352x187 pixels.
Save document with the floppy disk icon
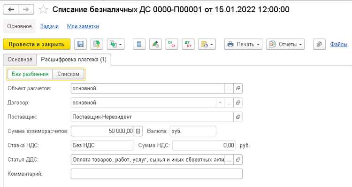click(x=80, y=44)
